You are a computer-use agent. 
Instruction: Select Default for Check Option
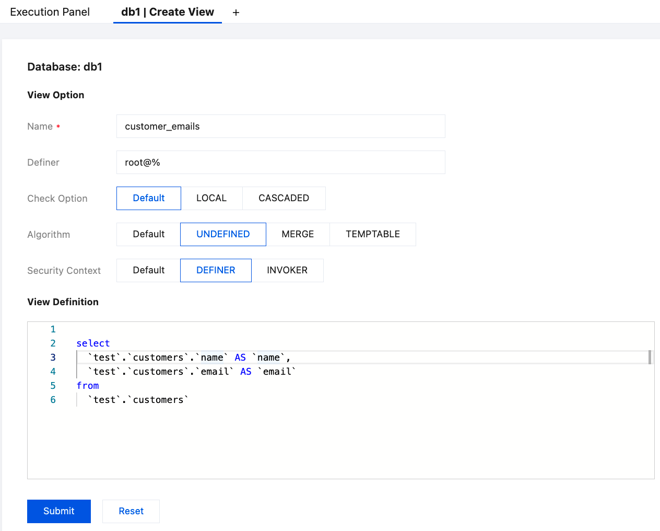[x=149, y=198]
